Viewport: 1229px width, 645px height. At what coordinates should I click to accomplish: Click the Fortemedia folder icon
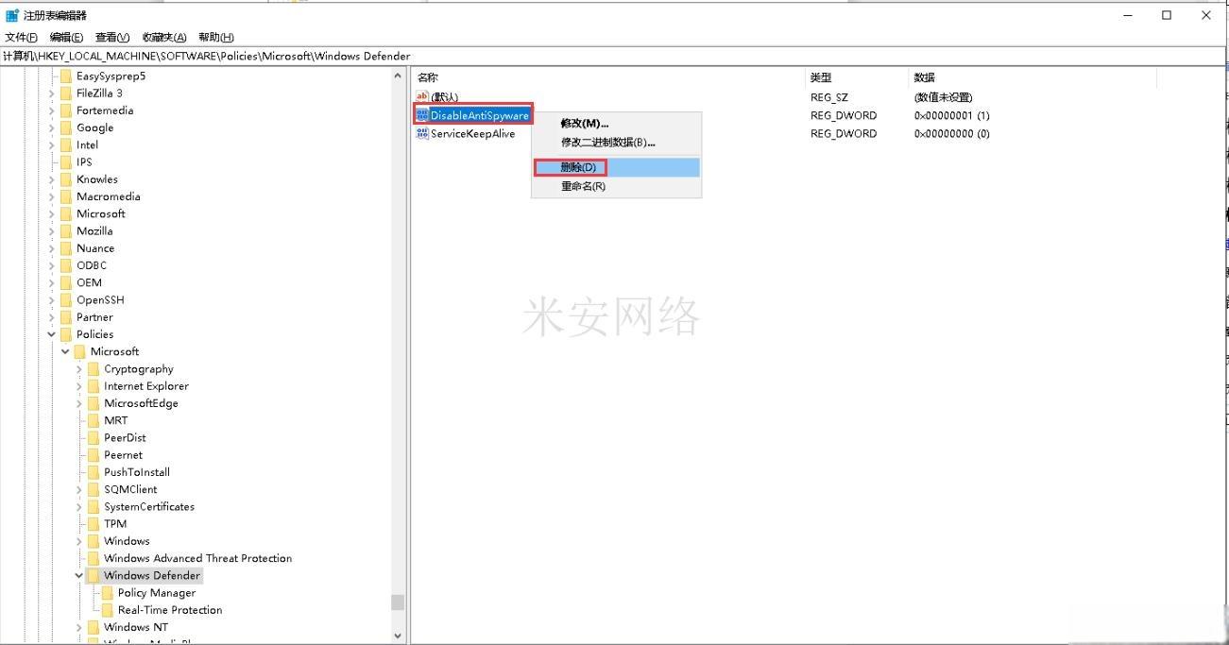click(x=66, y=110)
